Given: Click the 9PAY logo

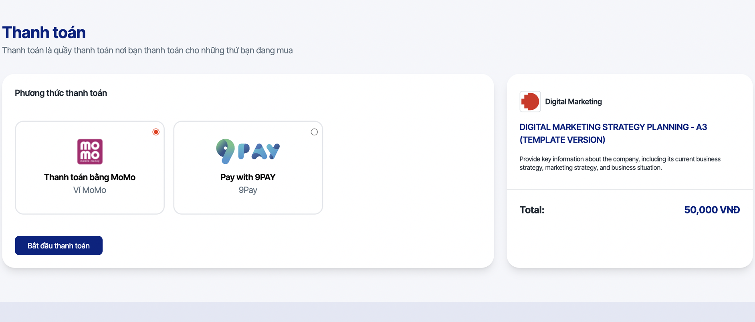Looking at the screenshot, I should pyautogui.click(x=248, y=151).
